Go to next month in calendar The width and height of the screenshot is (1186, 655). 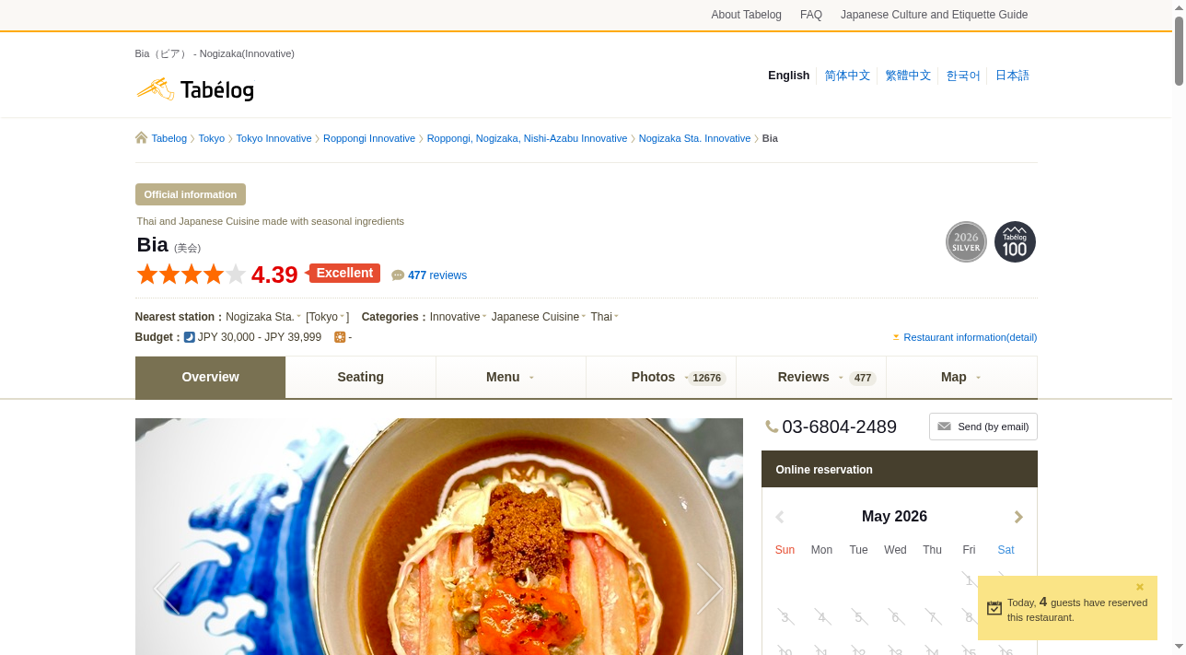[x=1018, y=518]
